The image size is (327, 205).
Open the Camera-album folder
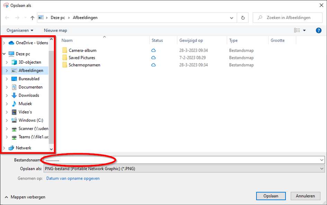[82, 51]
